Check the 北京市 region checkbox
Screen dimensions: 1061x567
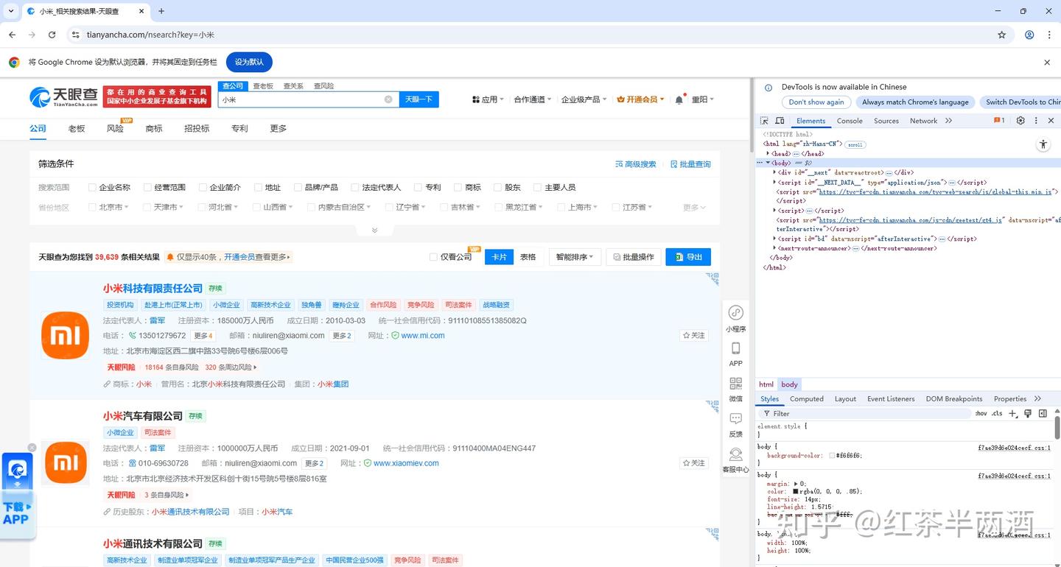pyautogui.click(x=92, y=208)
